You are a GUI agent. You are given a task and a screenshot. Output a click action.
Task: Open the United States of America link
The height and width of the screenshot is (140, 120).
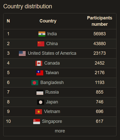click(x=52, y=53)
